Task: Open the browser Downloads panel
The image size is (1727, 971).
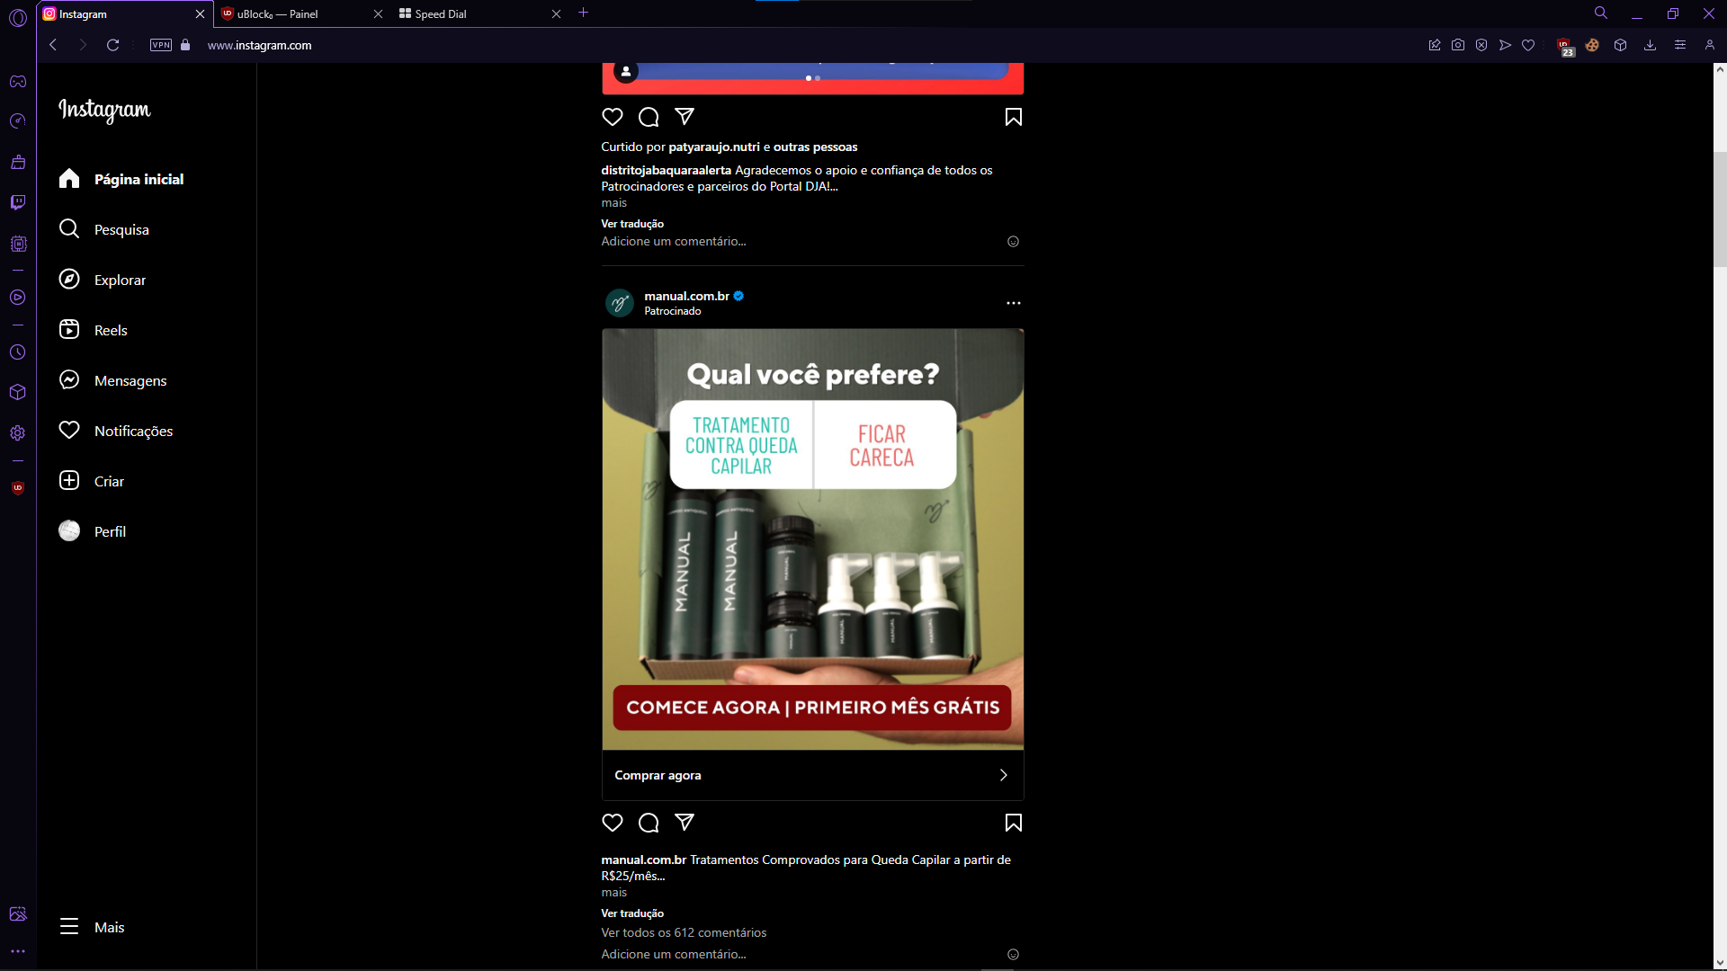Action: (1651, 45)
